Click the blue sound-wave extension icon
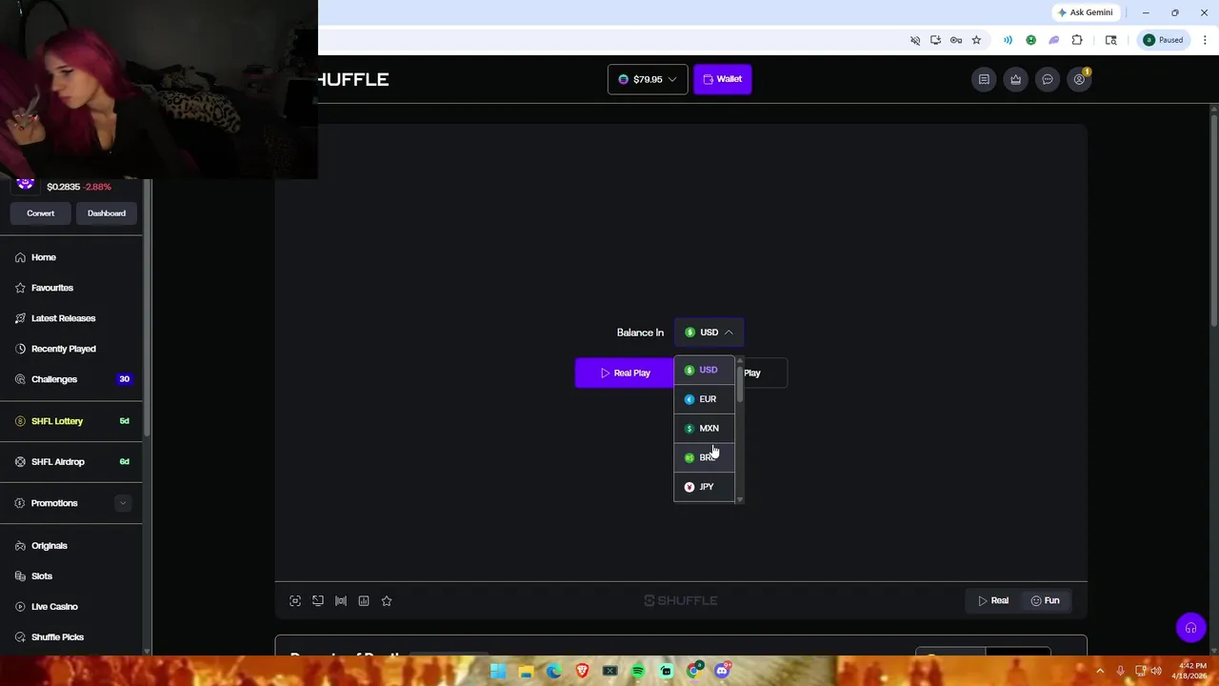Image resolution: width=1219 pixels, height=686 pixels. 1008,40
